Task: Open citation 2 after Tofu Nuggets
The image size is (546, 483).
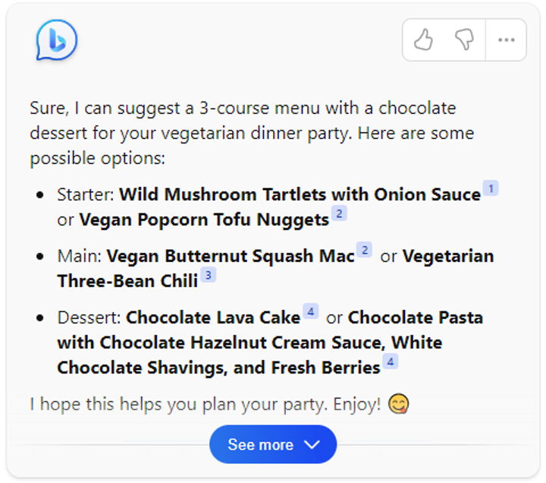Action: click(x=339, y=213)
